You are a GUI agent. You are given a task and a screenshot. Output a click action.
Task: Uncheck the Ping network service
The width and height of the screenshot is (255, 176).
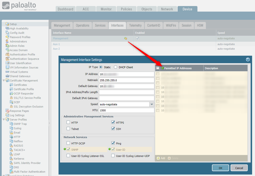tap(113, 143)
